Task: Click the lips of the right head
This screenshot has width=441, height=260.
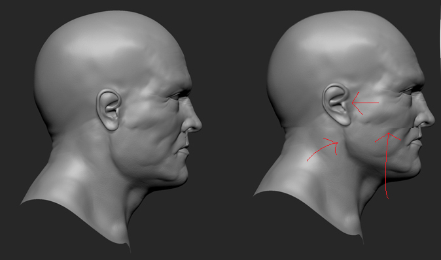Action: coord(417,142)
